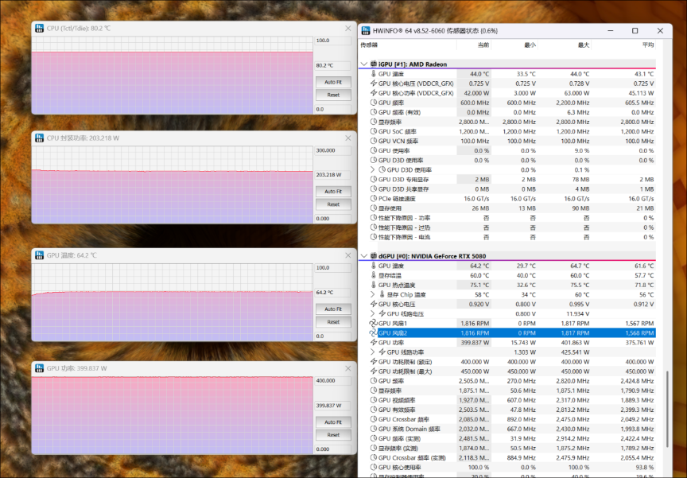This screenshot has width=687, height=478.
Task: Click bolt icon on GPU 功耗限制 (额定) row
Action: click(x=374, y=361)
